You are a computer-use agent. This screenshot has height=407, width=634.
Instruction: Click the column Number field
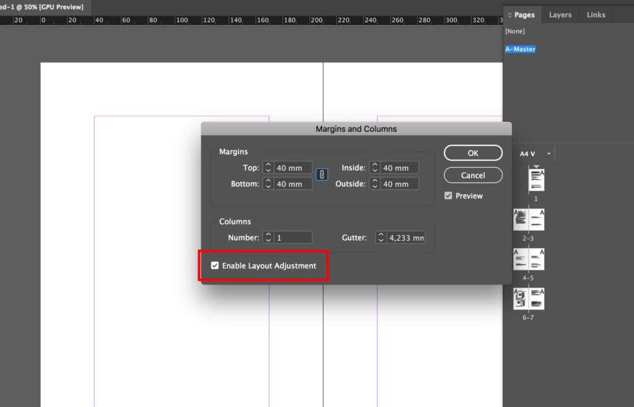pyautogui.click(x=293, y=238)
